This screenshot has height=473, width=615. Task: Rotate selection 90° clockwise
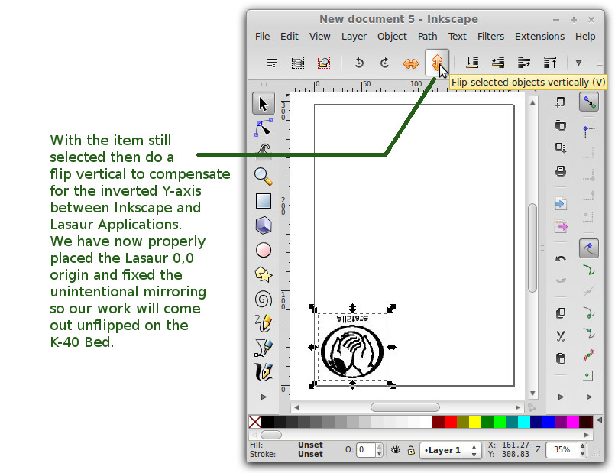[x=385, y=63]
